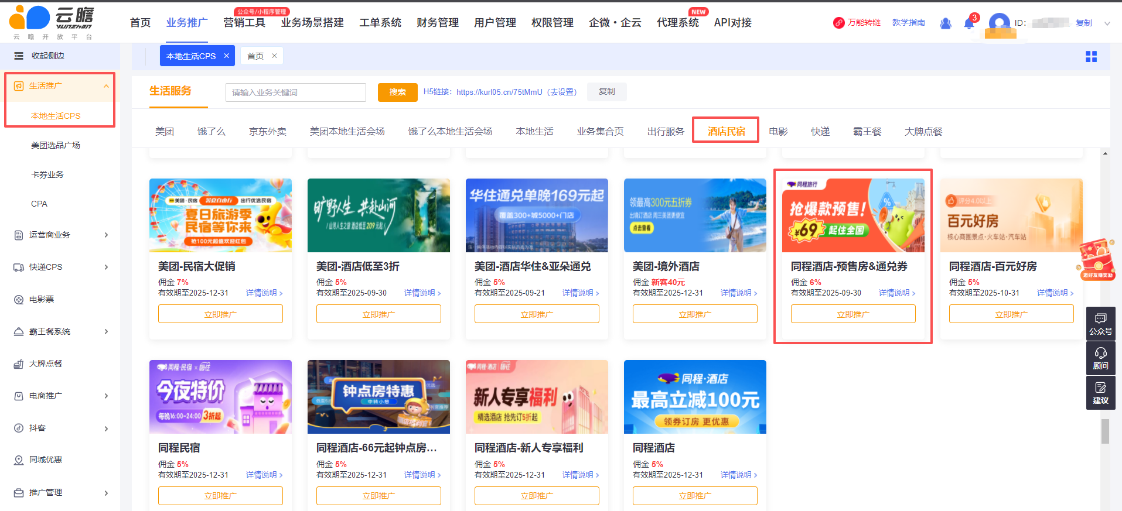Close the 本地生活CPS tab
Screen dimensions: 1122x511
[226, 56]
